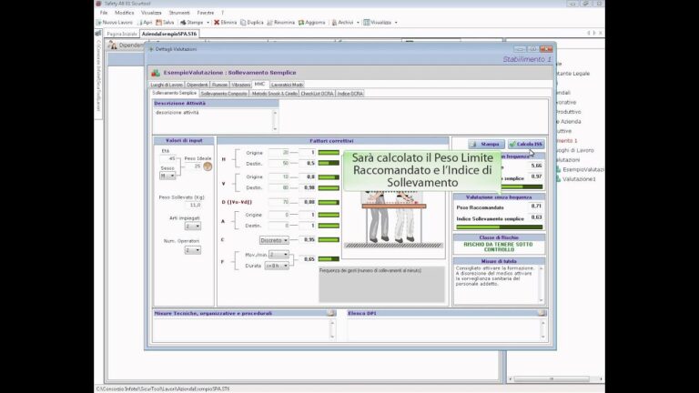Screen dimensions: 699x393
Task: Open the CheckList OCRA sub-tab
Action: pos(317,94)
